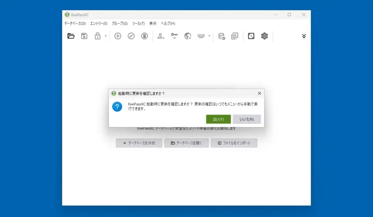The height and width of the screenshot is (217, 373).
Task: Maximize the KeePassXC window
Action: (x=289, y=15)
